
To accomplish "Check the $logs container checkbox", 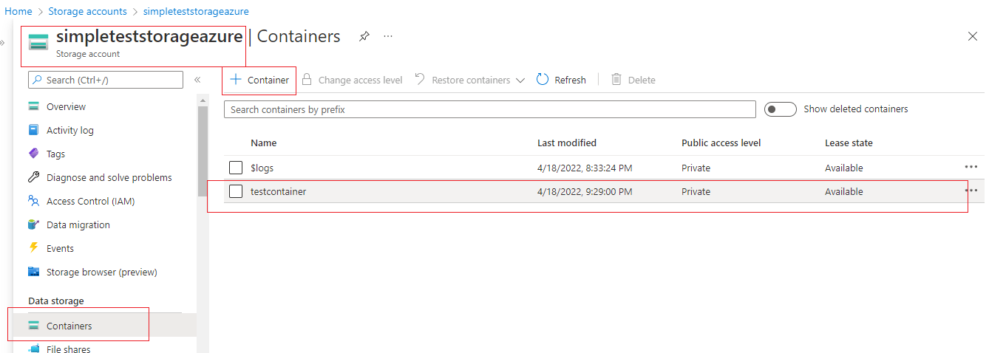I will [x=236, y=168].
